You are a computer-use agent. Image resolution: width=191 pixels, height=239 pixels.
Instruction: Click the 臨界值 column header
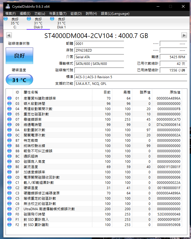[142, 92]
